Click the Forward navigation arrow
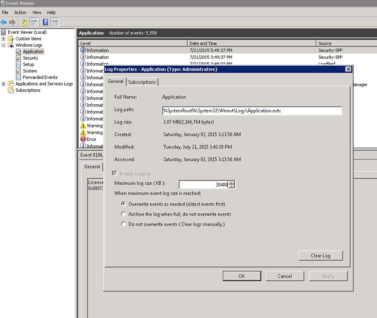This screenshot has width=377, height=318. point(12,22)
